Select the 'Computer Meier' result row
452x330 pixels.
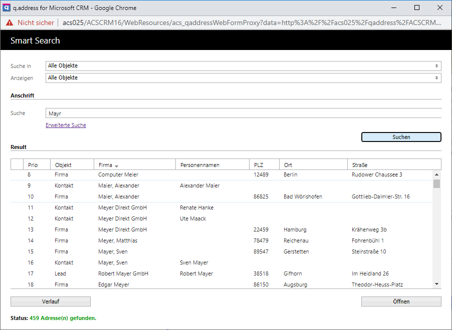click(x=221, y=174)
